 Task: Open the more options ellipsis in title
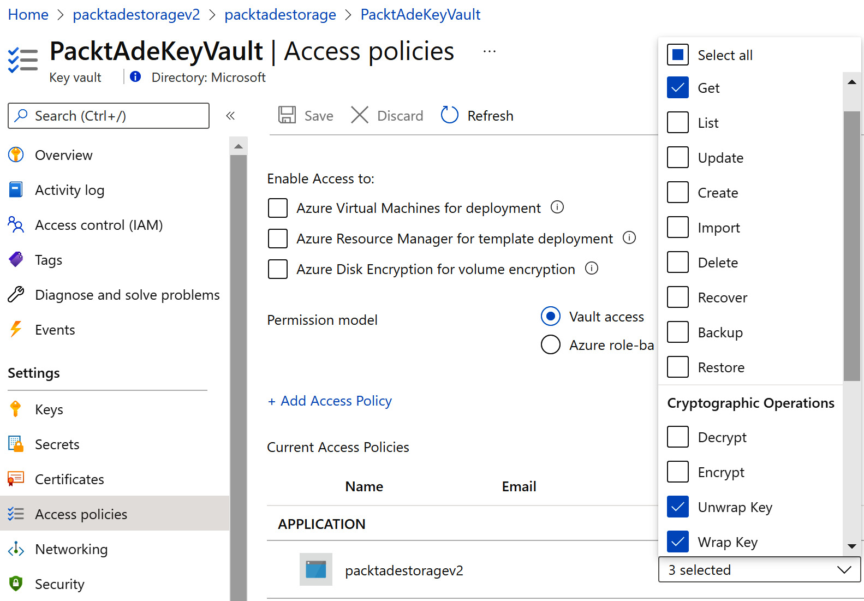(x=489, y=51)
